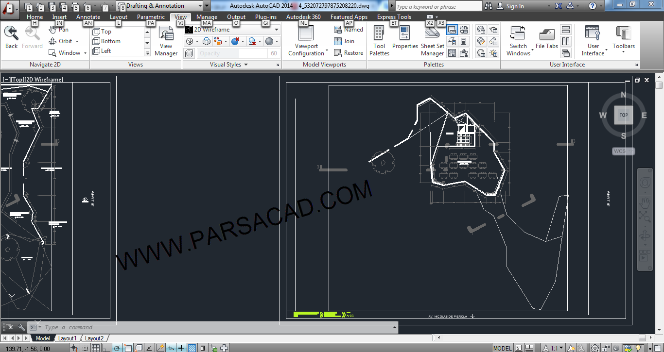
Task: Click the [Top] viewport view control label
Action: pos(17,79)
